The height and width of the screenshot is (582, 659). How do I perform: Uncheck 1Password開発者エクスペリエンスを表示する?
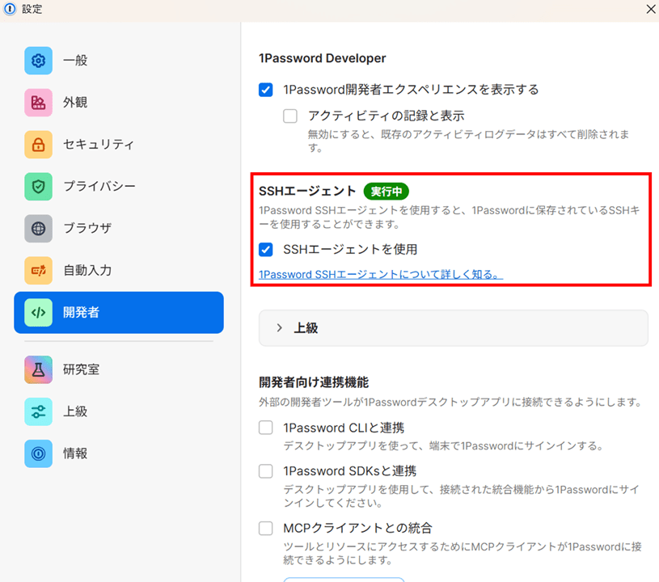(x=265, y=90)
